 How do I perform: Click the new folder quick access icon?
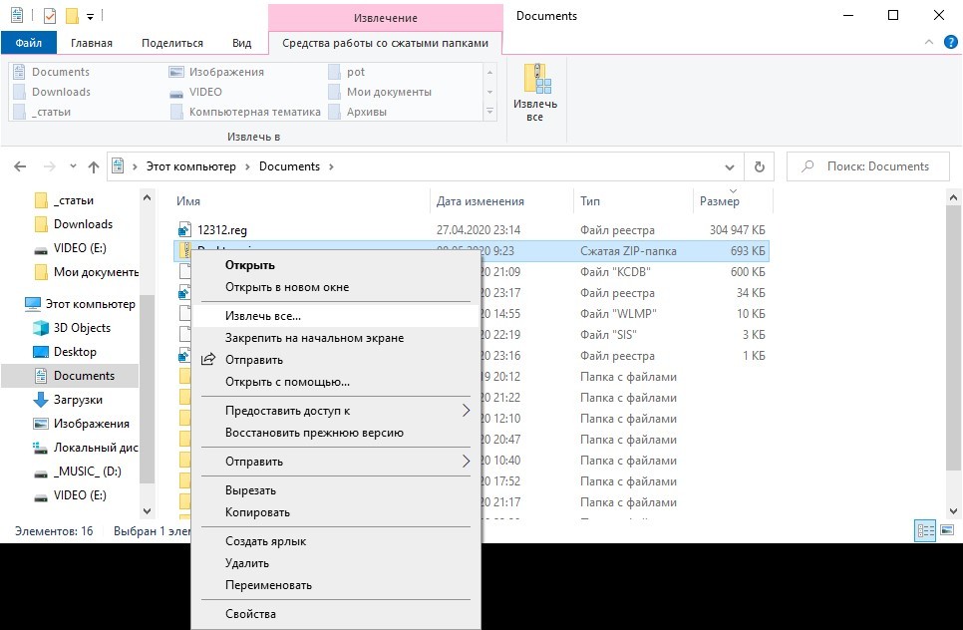[72, 15]
